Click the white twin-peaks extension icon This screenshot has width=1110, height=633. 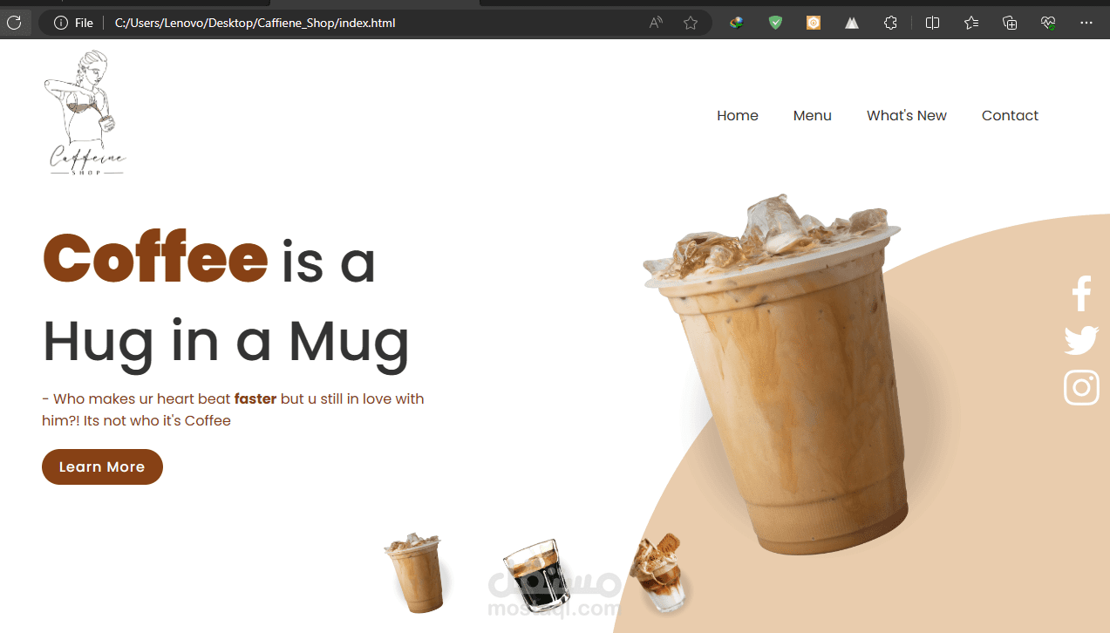click(x=852, y=23)
